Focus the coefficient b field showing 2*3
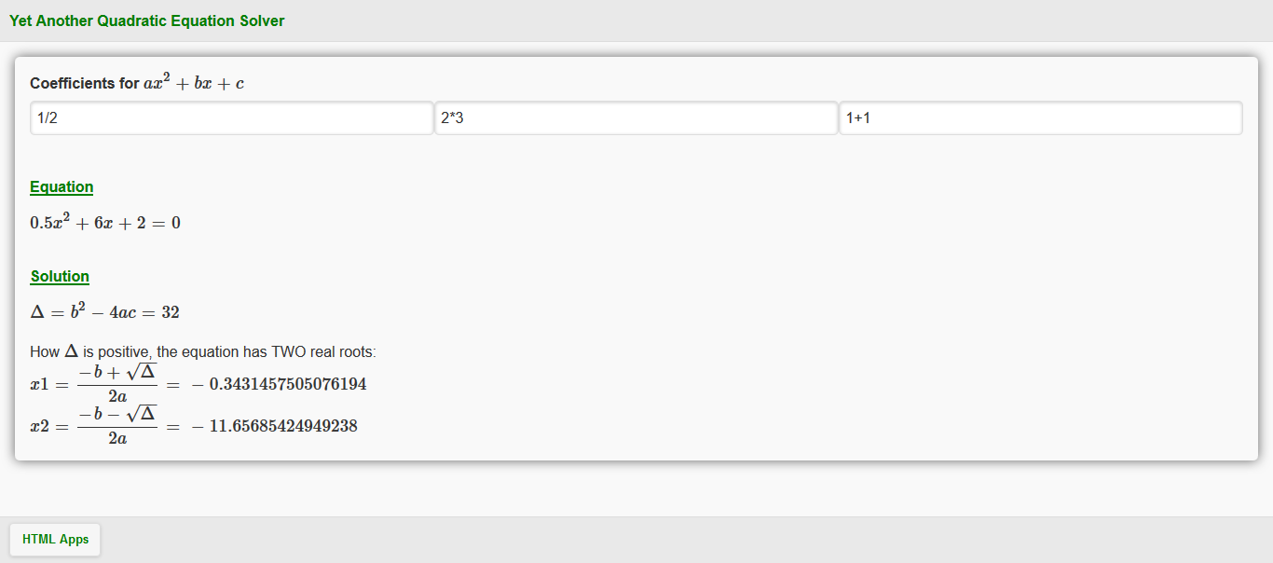1273x563 pixels. pyautogui.click(x=636, y=118)
